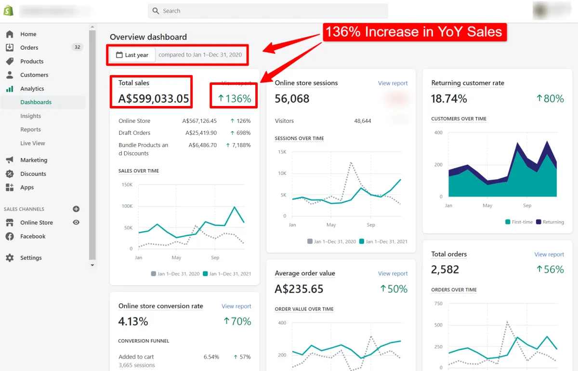Click the Facebook channel icon
578x371 pixels.
10,237
